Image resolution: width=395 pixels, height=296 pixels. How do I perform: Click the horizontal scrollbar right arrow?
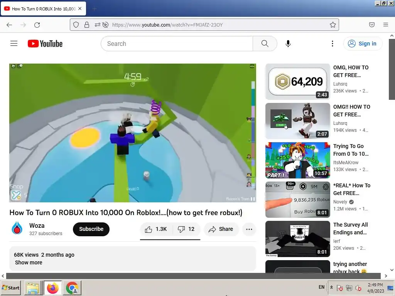pyautogui.click(x=386, y=276)
